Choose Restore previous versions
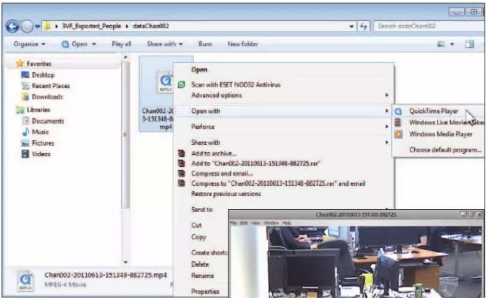 [226, 194]
